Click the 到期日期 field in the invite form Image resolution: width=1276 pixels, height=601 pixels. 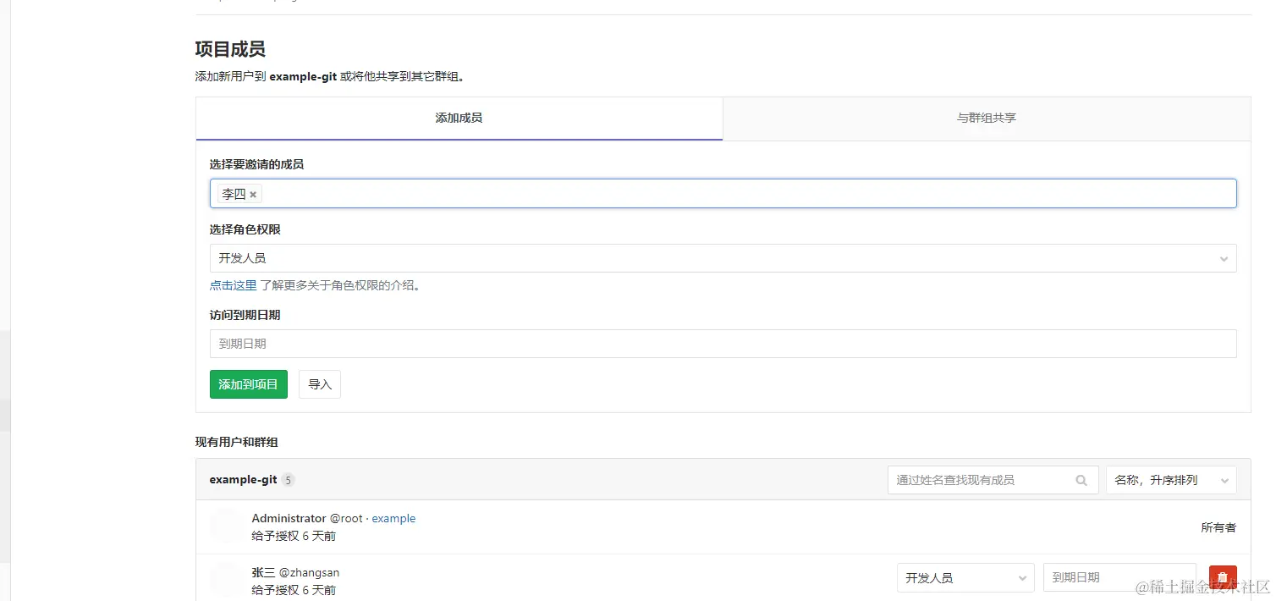click(x=723, y=344)
